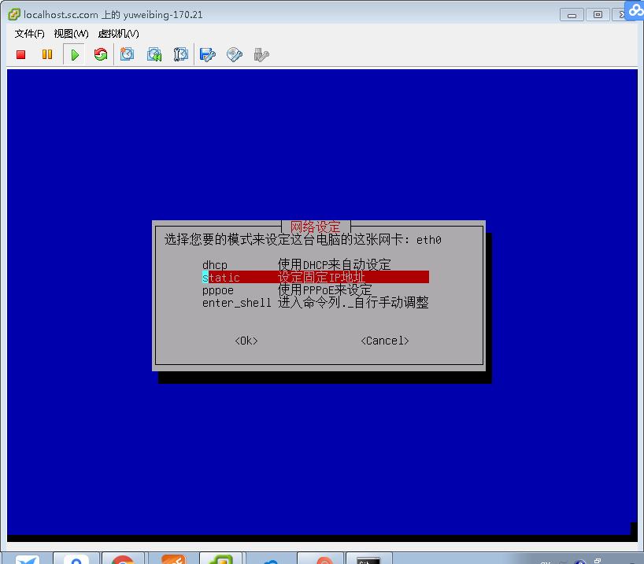Select the pppoe option

click(316, 289)
